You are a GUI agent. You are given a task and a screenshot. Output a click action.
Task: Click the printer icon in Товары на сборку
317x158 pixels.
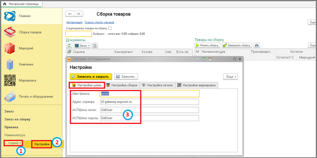point(257,45)
